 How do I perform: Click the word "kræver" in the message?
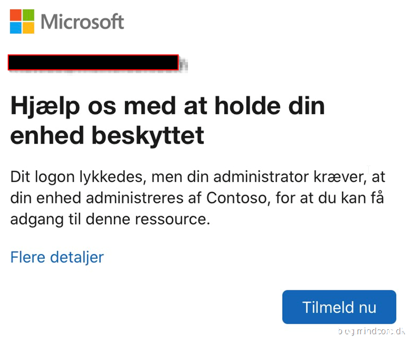(339, 178)
